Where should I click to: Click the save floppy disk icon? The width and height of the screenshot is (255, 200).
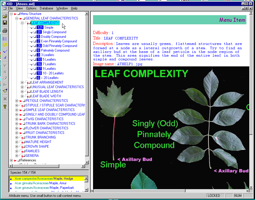tap(5, 23)
